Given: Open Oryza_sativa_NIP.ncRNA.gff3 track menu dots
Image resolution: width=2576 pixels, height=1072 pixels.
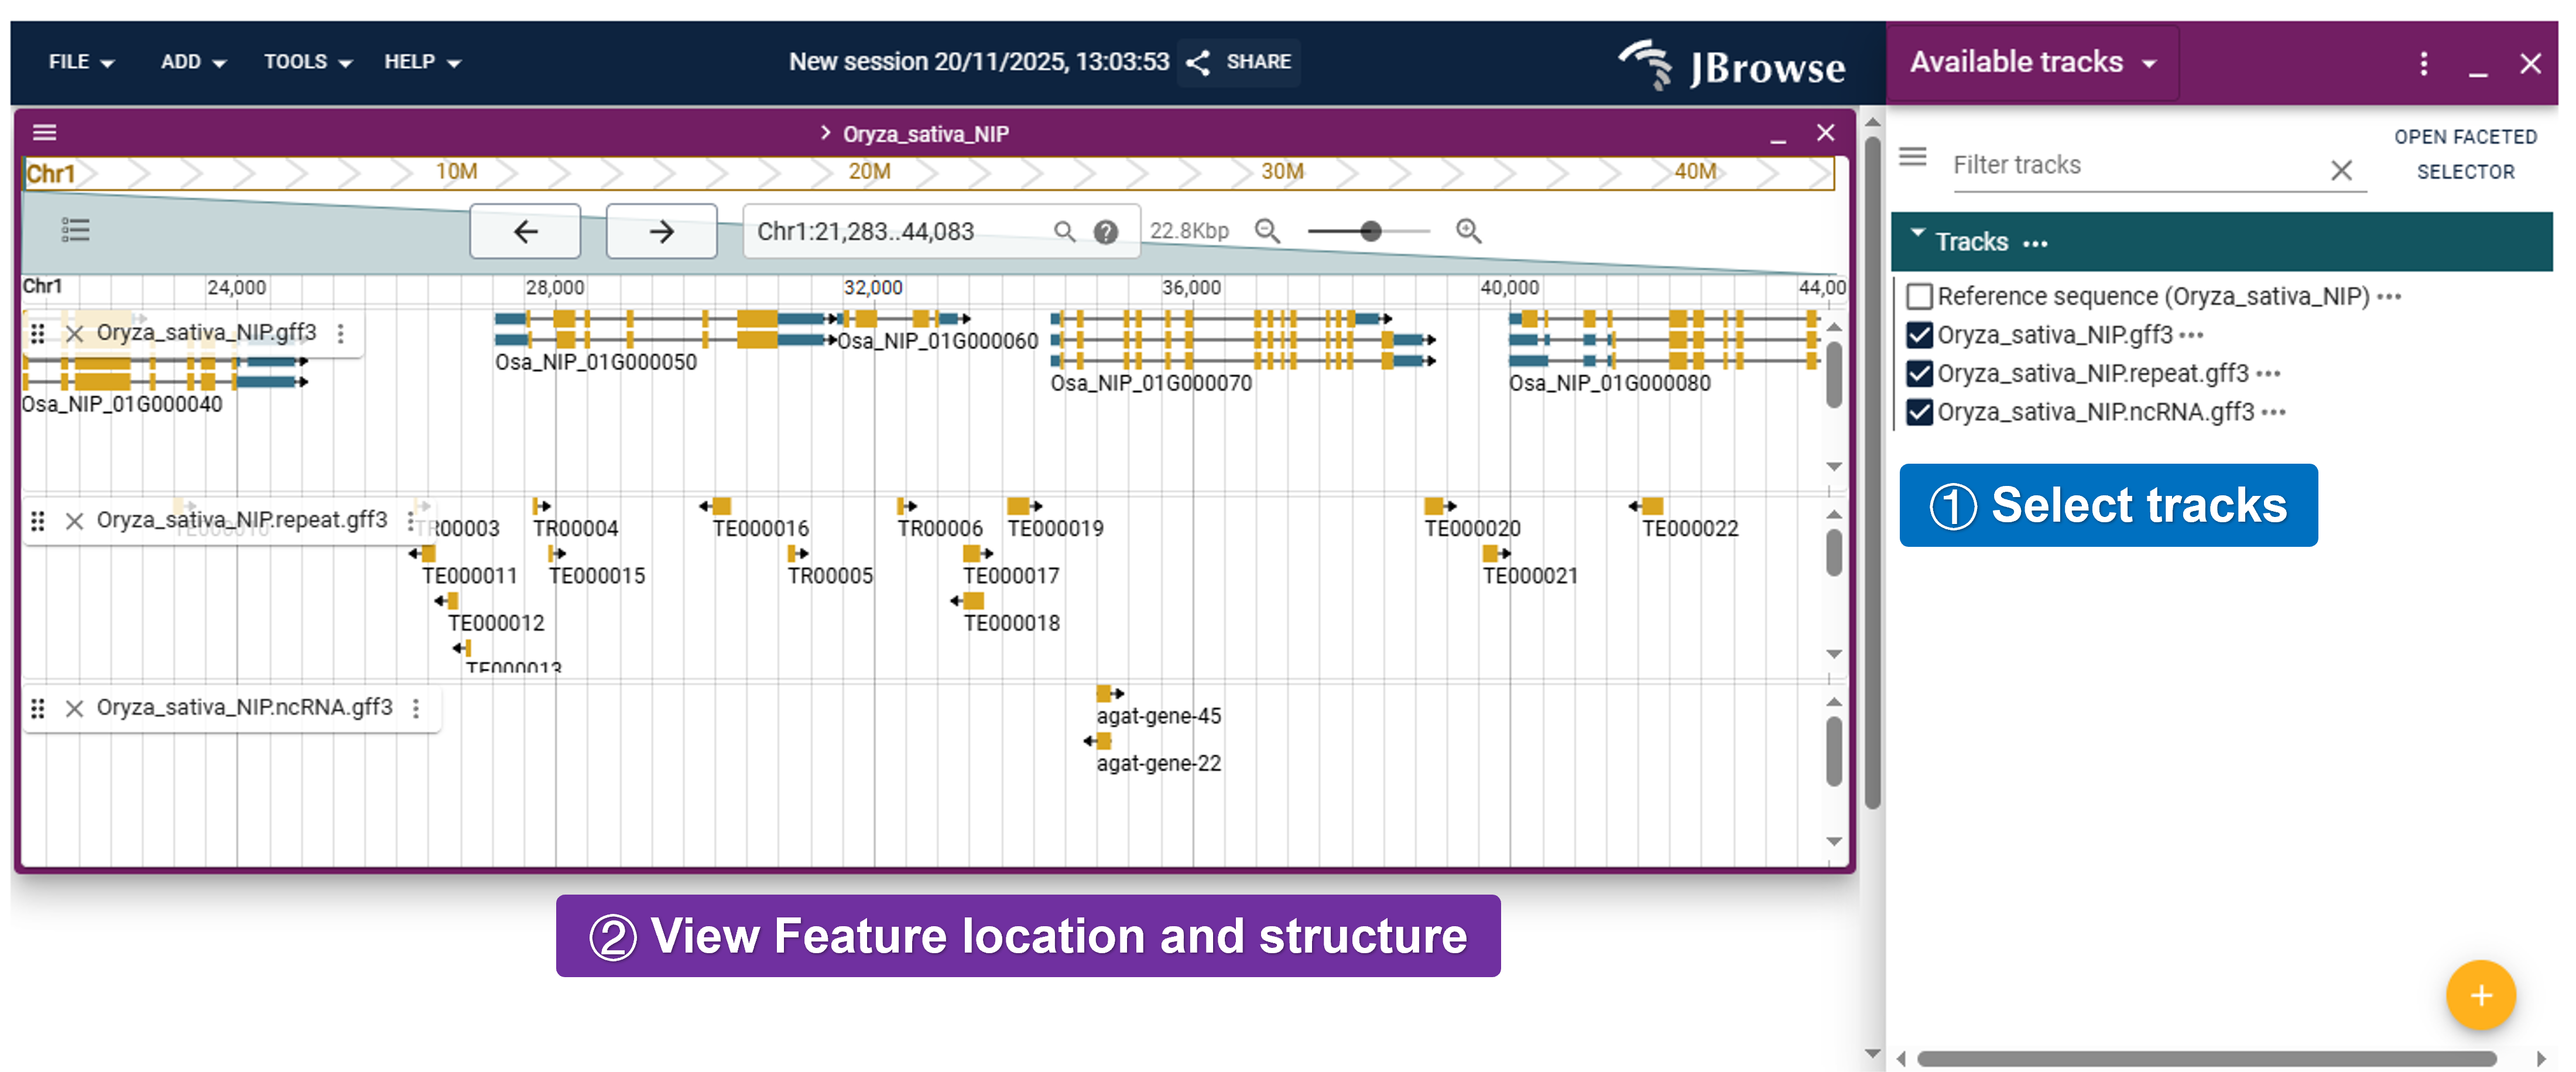Looking at the screenshot, I should [x=416, y=708].
